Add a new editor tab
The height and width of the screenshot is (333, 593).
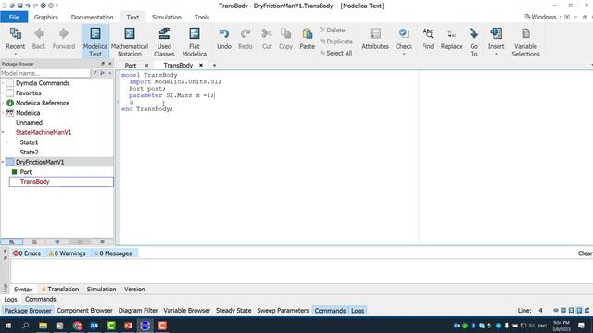[x=214, y=65]
